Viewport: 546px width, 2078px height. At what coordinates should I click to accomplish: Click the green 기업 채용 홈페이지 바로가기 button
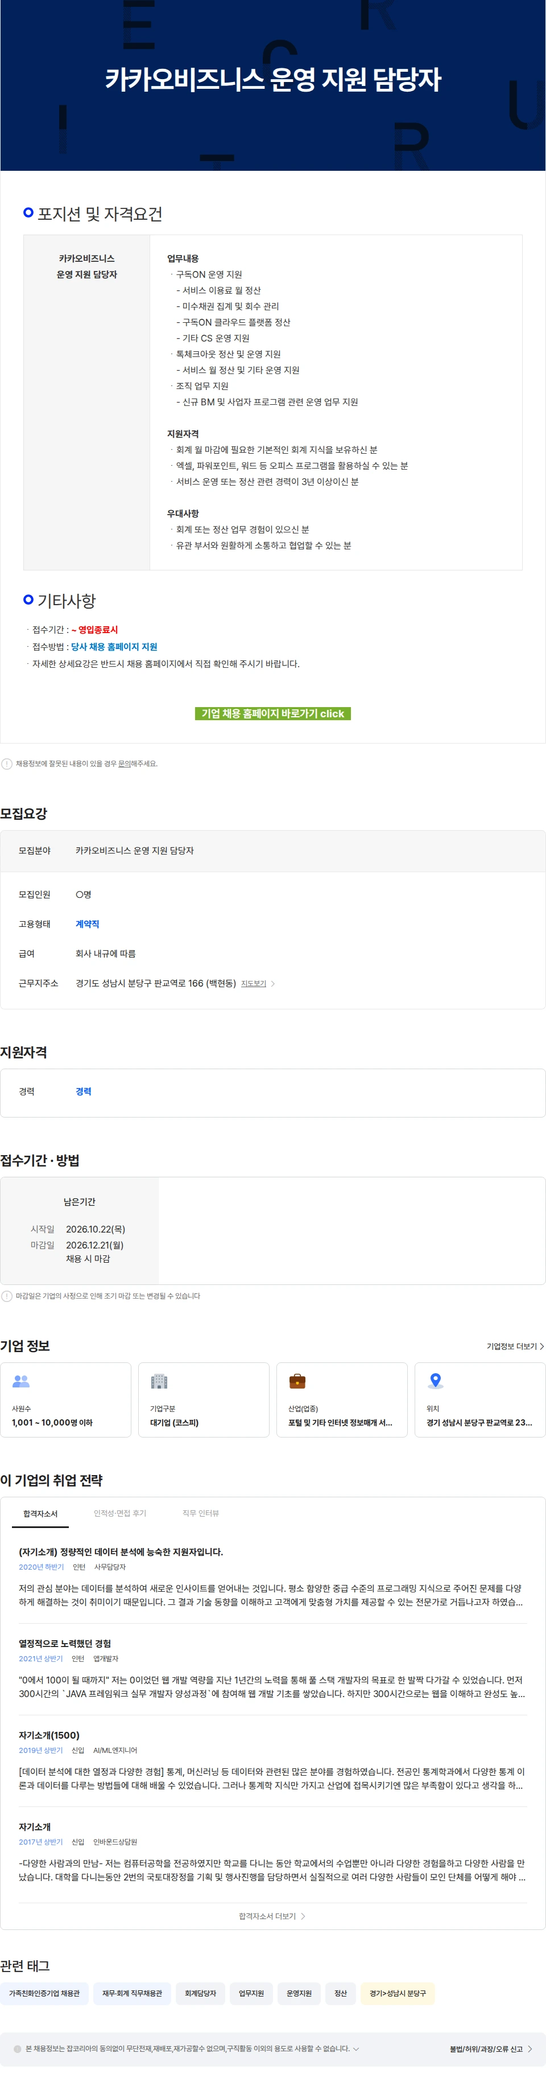coord(272,713)
